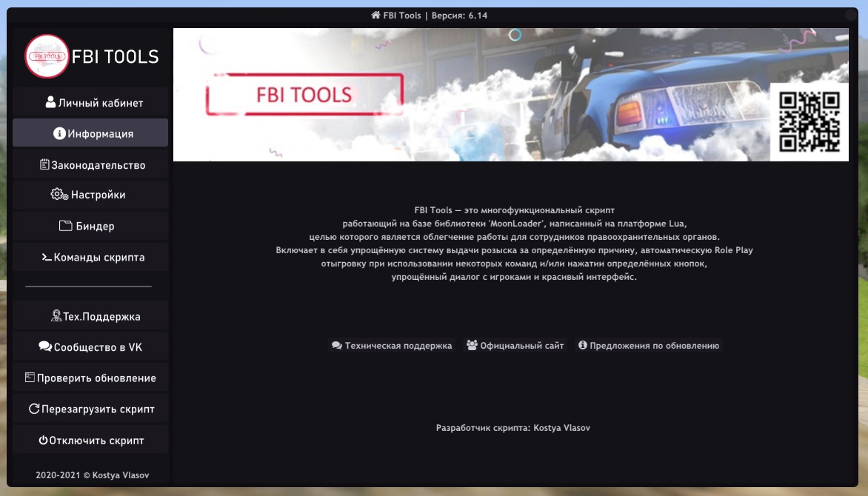Open Сообщество в VK
868x496 pixels.
90,347
